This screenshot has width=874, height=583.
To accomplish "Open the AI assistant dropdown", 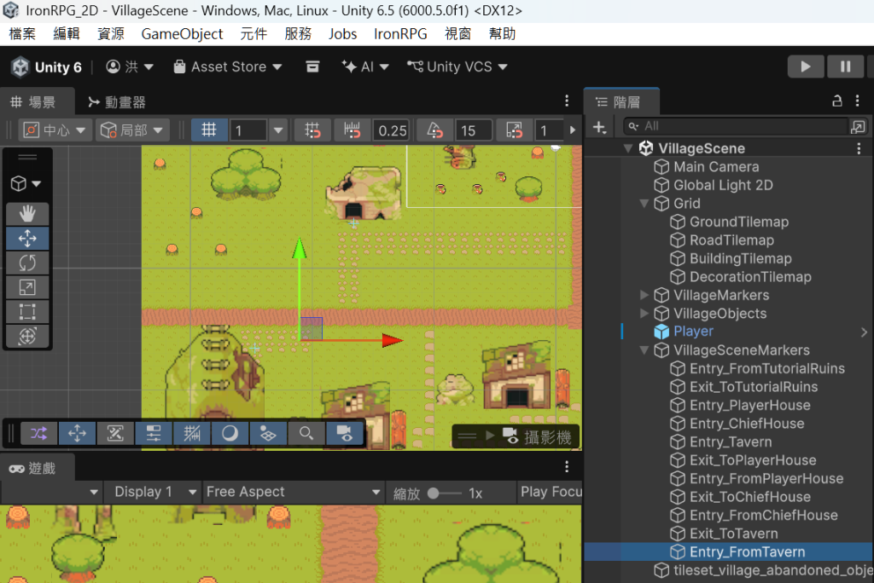I will point(365,66).
